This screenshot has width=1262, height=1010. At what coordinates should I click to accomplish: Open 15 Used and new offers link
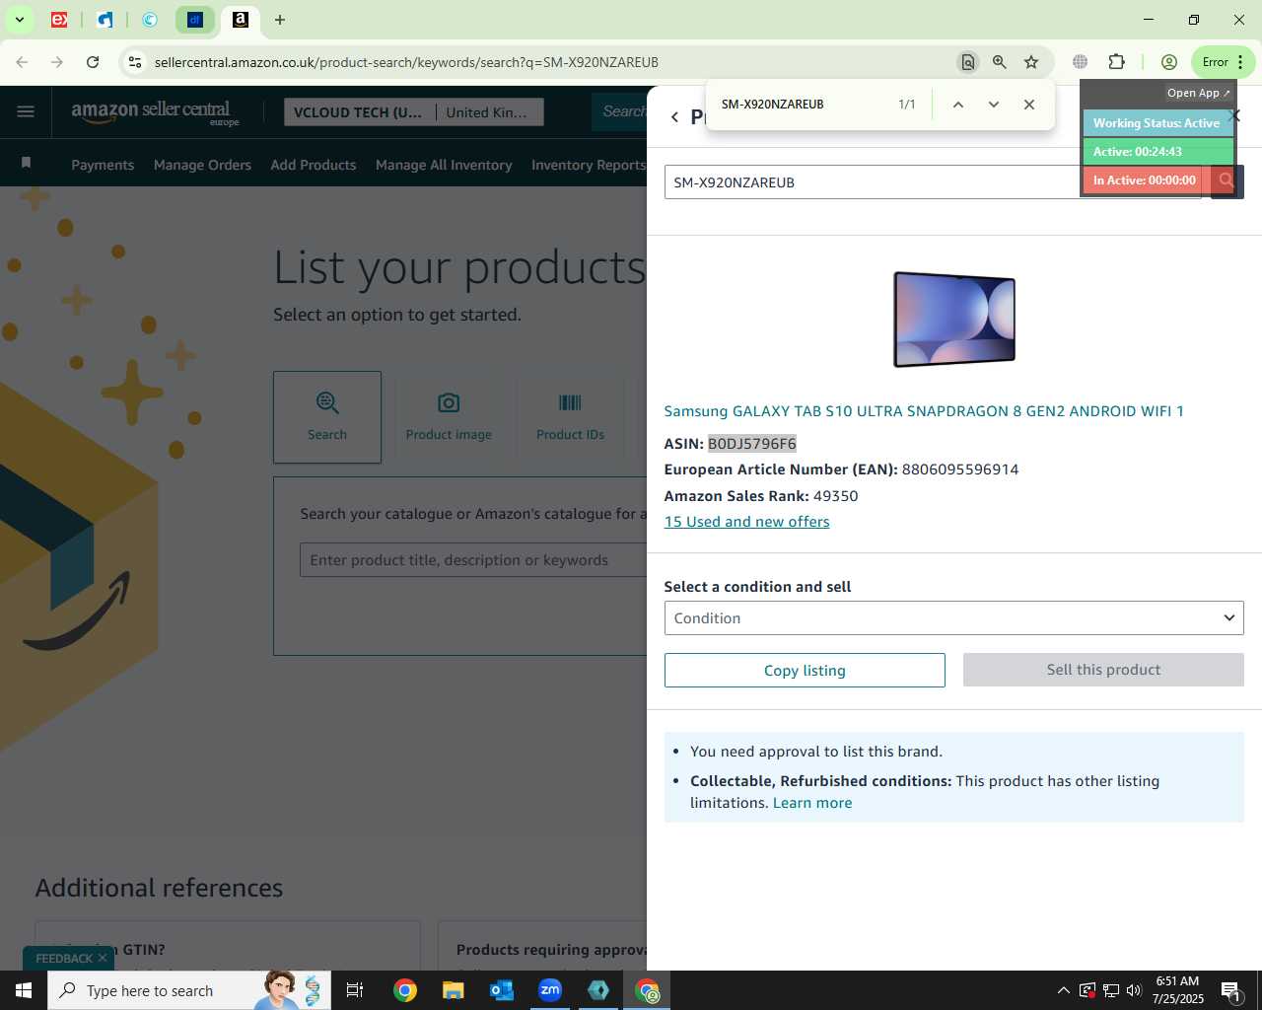click(x=746, y=522)
